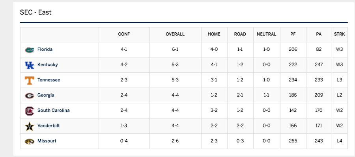The width and height of the screenshot is (355, 157).
Task: Open the Georgia team link
Action: (46, 95)
